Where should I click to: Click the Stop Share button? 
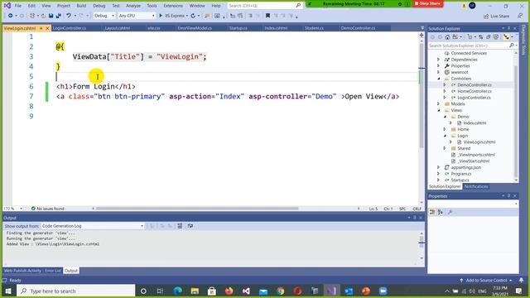pyautogui.click(x=427, y=3)
